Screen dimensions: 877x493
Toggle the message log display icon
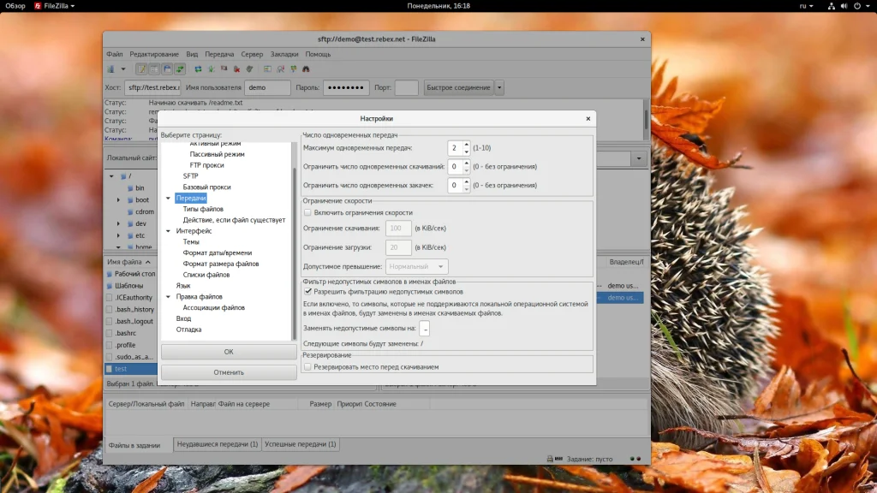(141, 68)
